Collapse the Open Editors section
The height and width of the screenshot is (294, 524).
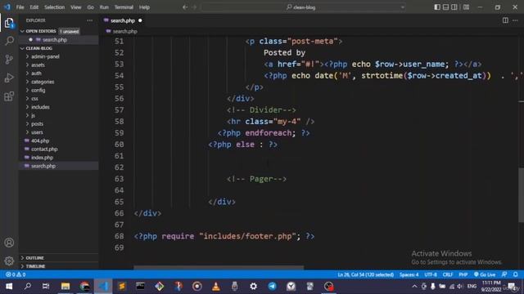point(41,31)
